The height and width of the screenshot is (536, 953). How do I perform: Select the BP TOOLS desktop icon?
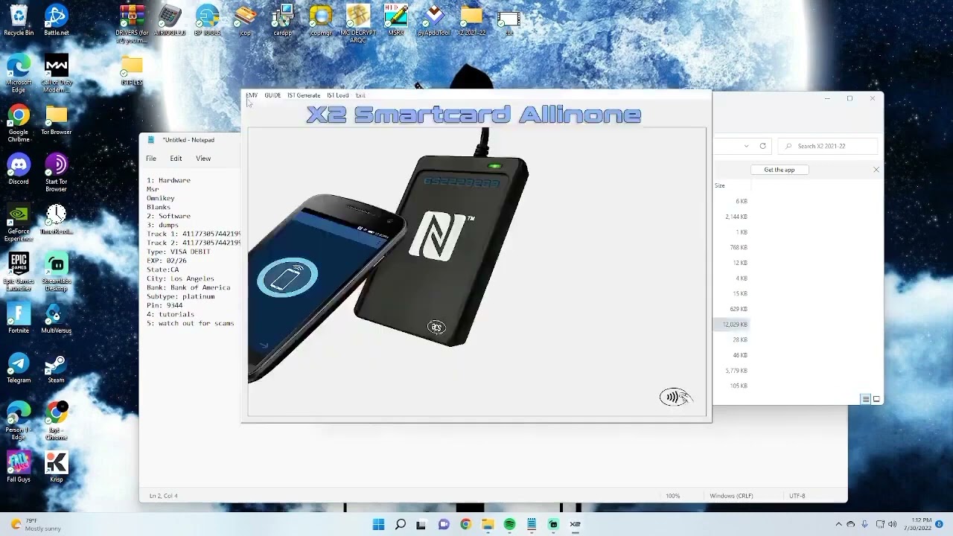[x=207, y=20]
